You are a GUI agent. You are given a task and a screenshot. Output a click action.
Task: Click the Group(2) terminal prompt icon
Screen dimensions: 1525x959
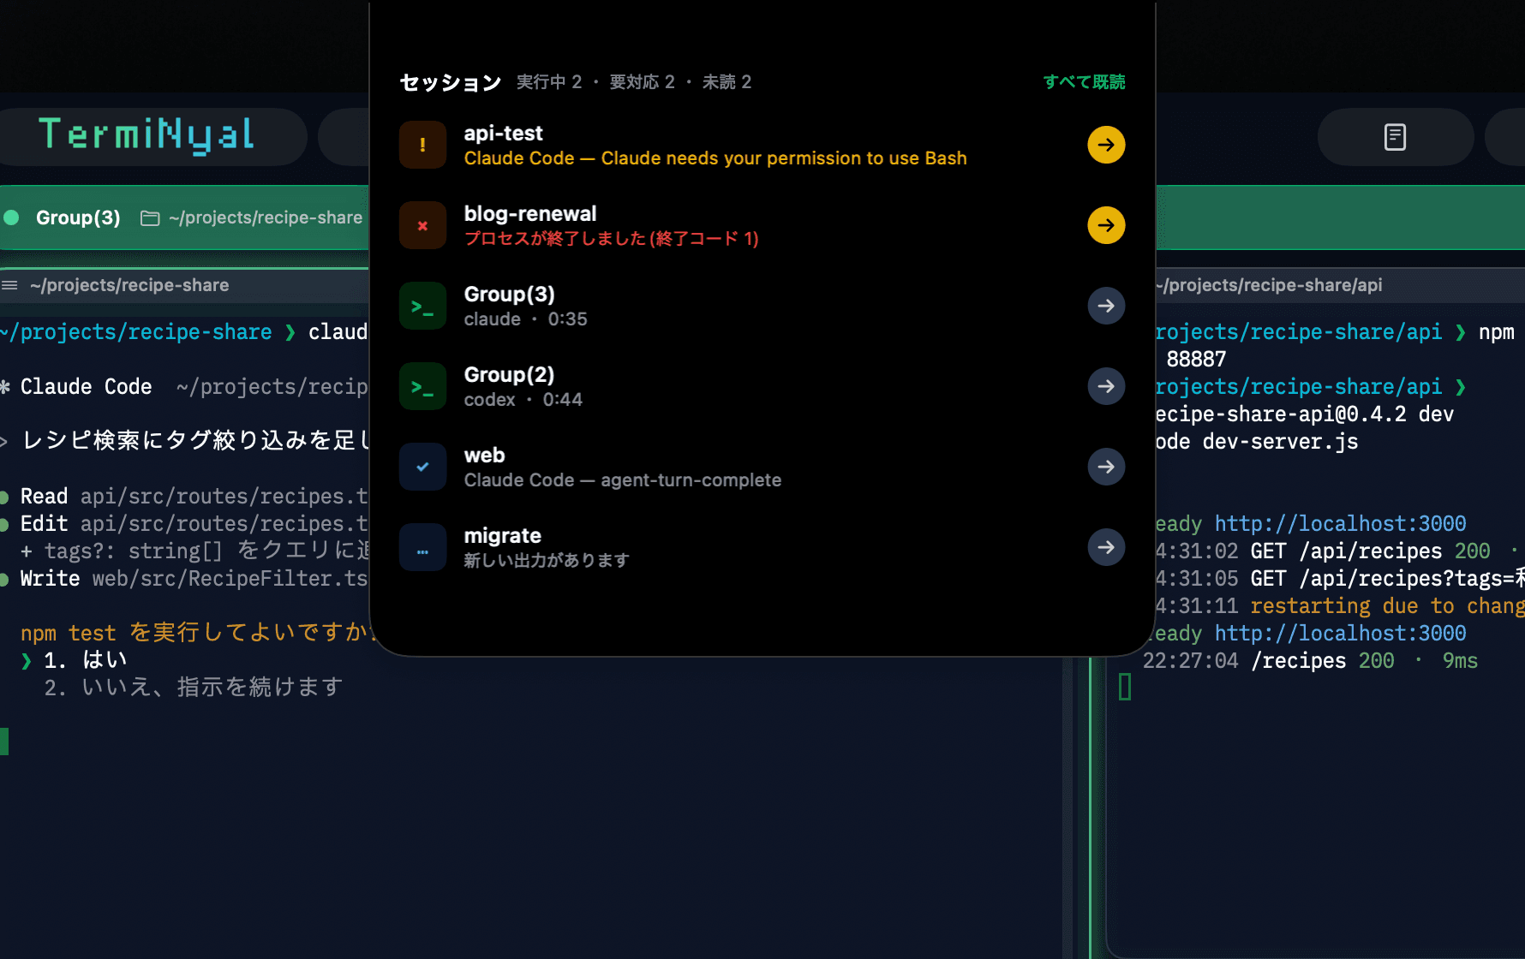422,386
